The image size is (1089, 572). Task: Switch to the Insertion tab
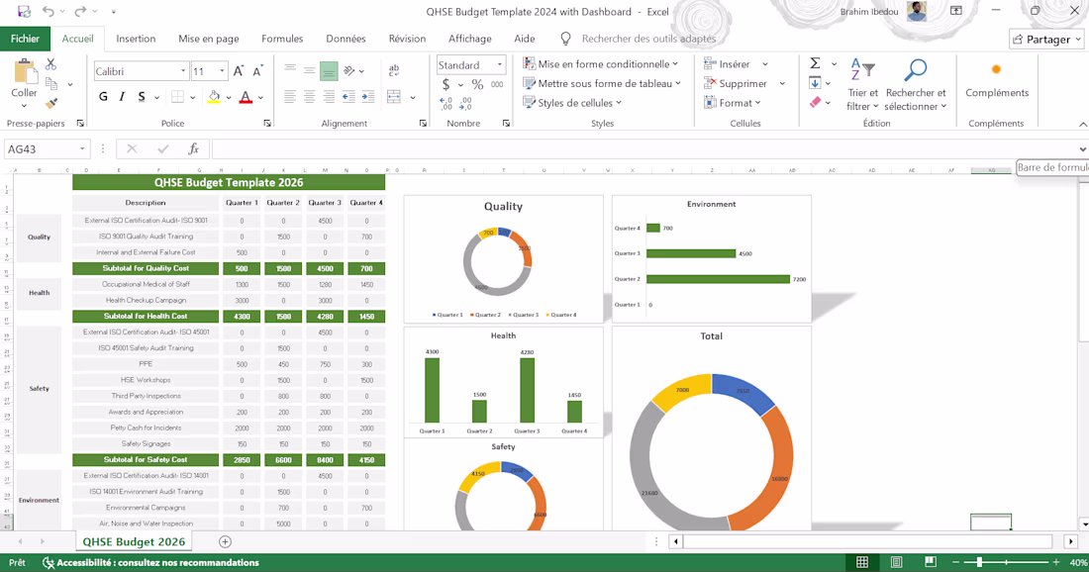136,39
